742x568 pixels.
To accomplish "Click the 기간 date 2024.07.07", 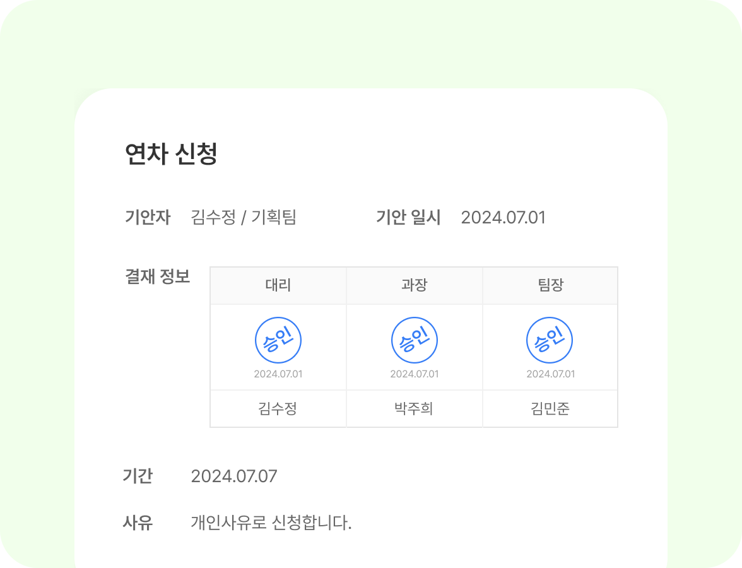I will (x=234, y=476).
